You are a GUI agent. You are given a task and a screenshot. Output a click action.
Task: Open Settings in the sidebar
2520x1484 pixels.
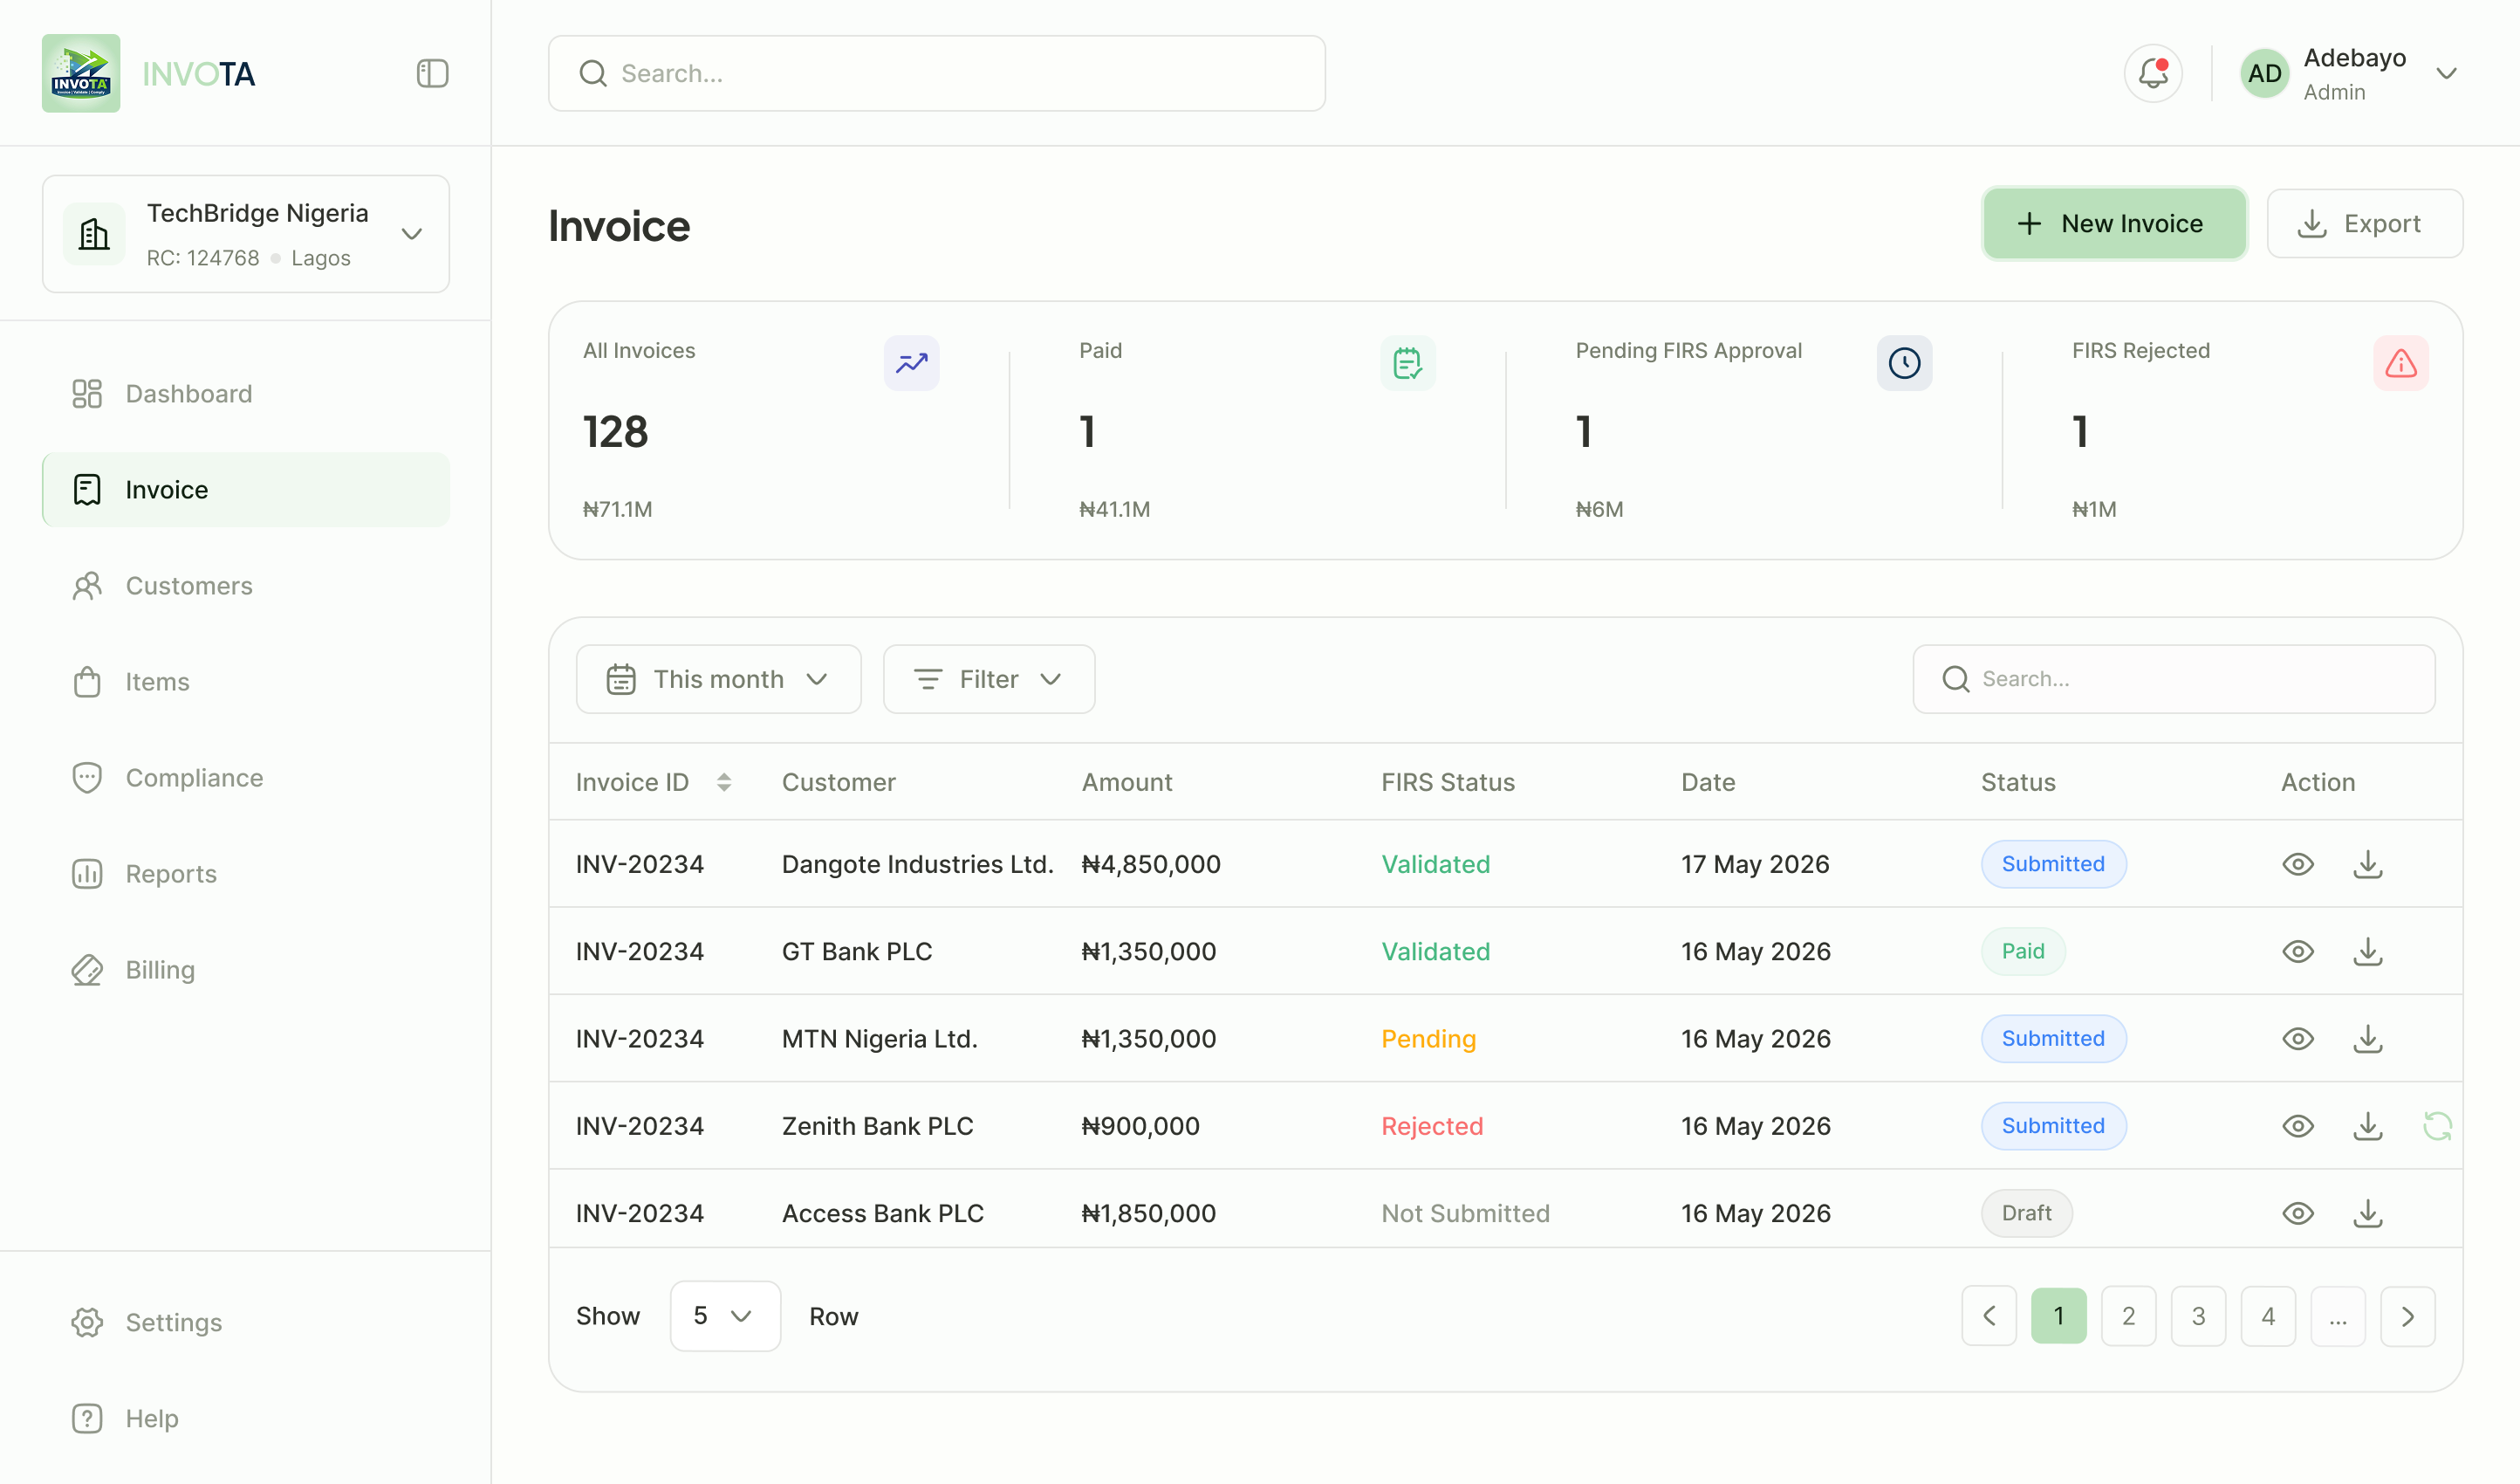246,1322
